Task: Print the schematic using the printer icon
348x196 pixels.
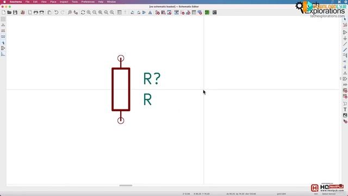Action: point(36,13)
